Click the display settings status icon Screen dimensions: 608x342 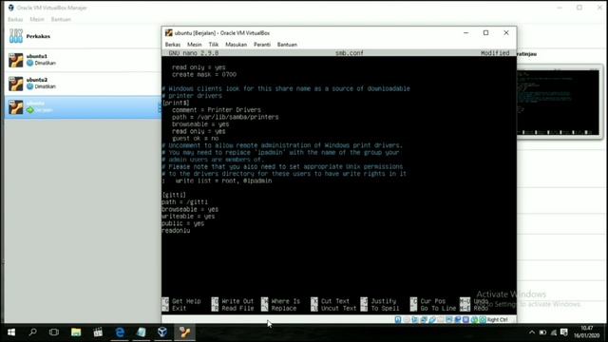point(449,319)
